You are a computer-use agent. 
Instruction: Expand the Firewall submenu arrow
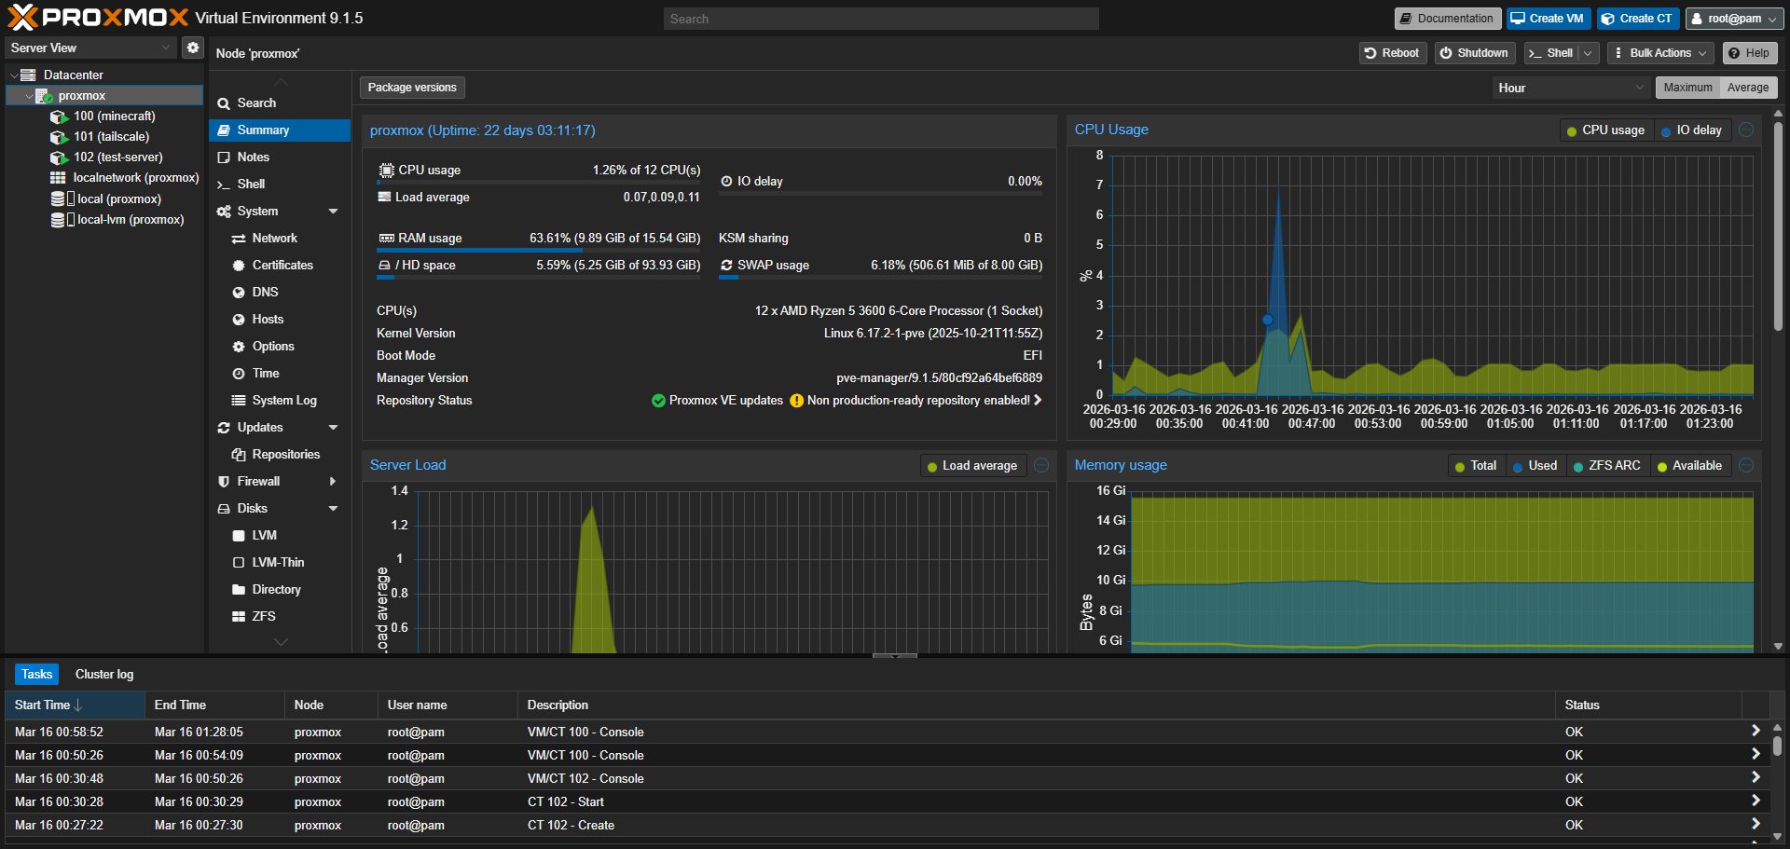click(x=333, y=482)
